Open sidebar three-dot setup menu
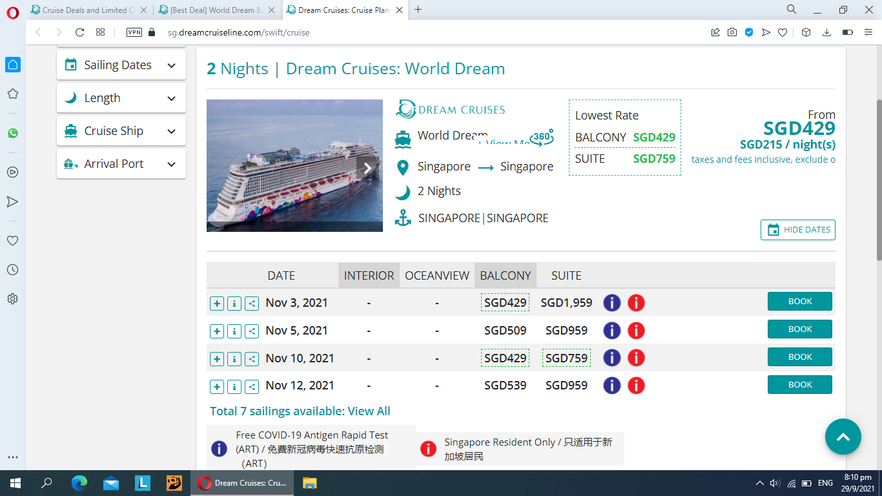 [12, 457]
